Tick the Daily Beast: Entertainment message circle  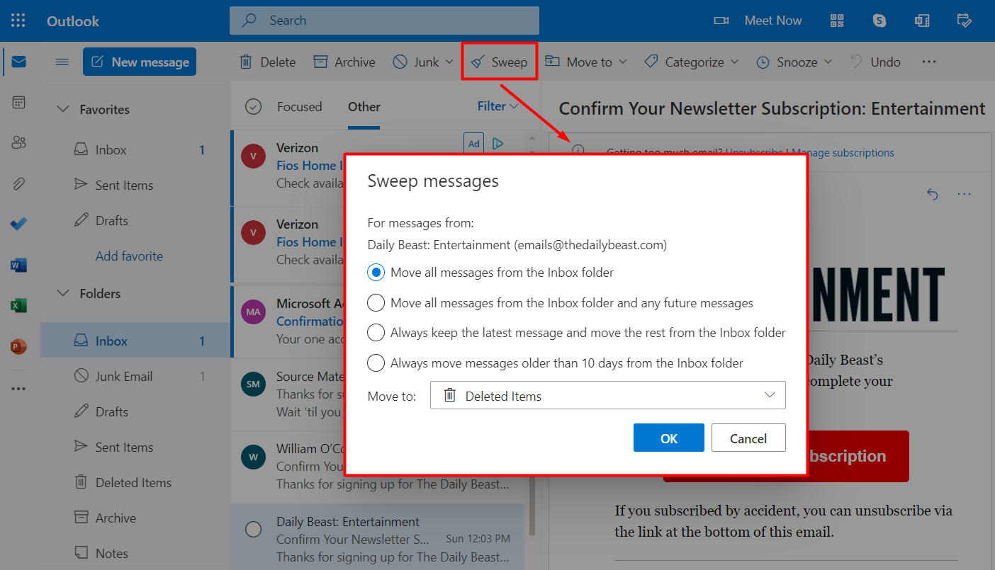coord(253,529)
